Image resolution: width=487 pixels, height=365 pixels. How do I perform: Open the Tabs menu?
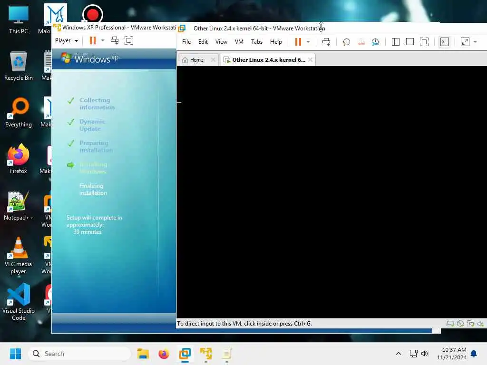coord(257,42)
